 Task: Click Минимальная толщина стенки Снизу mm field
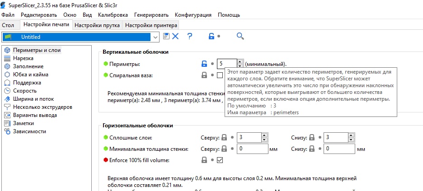tap(339, 149)
